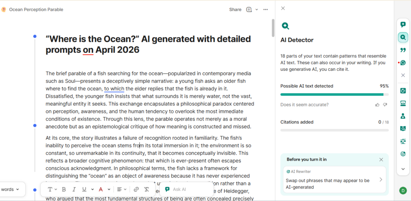Click the blue dot beside 'anecdote but as'
Screen dimensions: 411x201
pos(35,126)
